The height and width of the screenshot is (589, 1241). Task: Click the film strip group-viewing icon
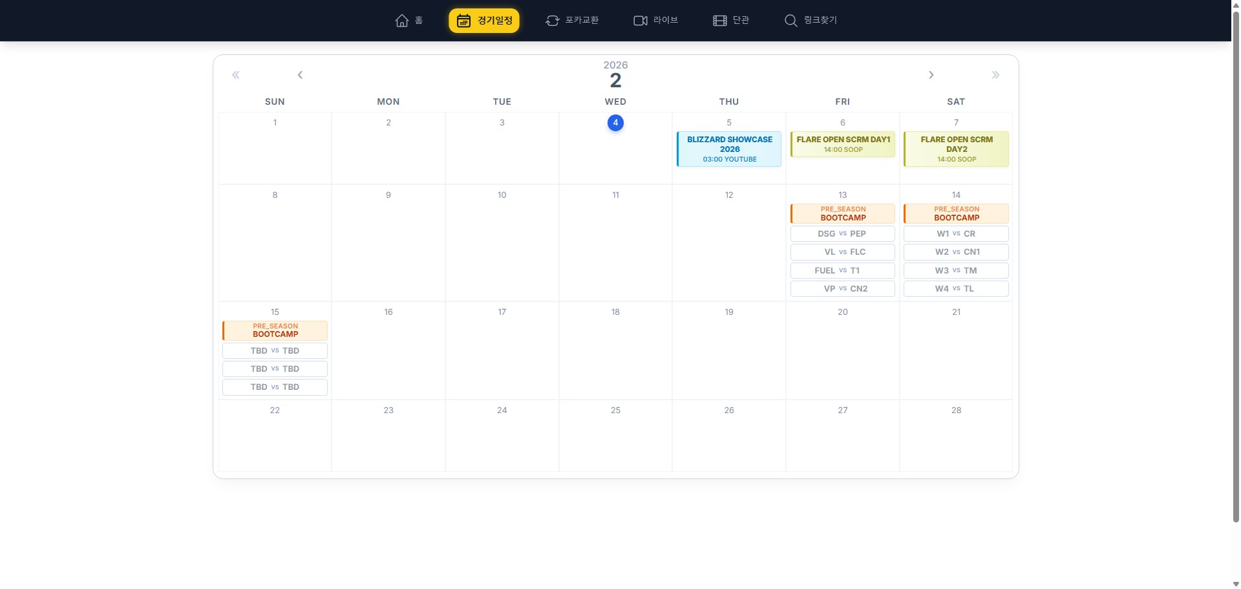point(719,21)
